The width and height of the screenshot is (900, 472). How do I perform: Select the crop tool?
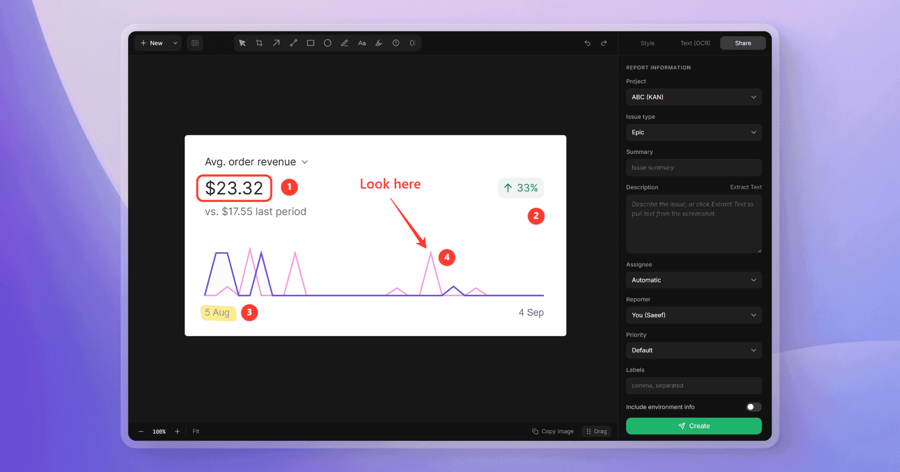coord(259,43)
